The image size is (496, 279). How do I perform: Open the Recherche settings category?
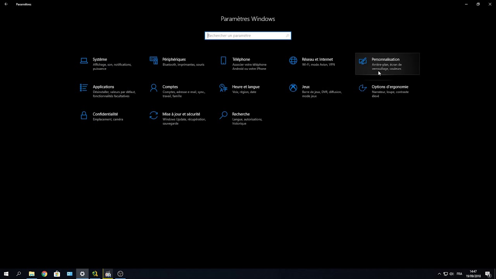(x=248, y=119)
